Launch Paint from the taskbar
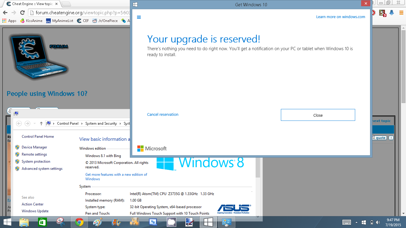The height and width of the screenshot is (228, 406). 97,222
